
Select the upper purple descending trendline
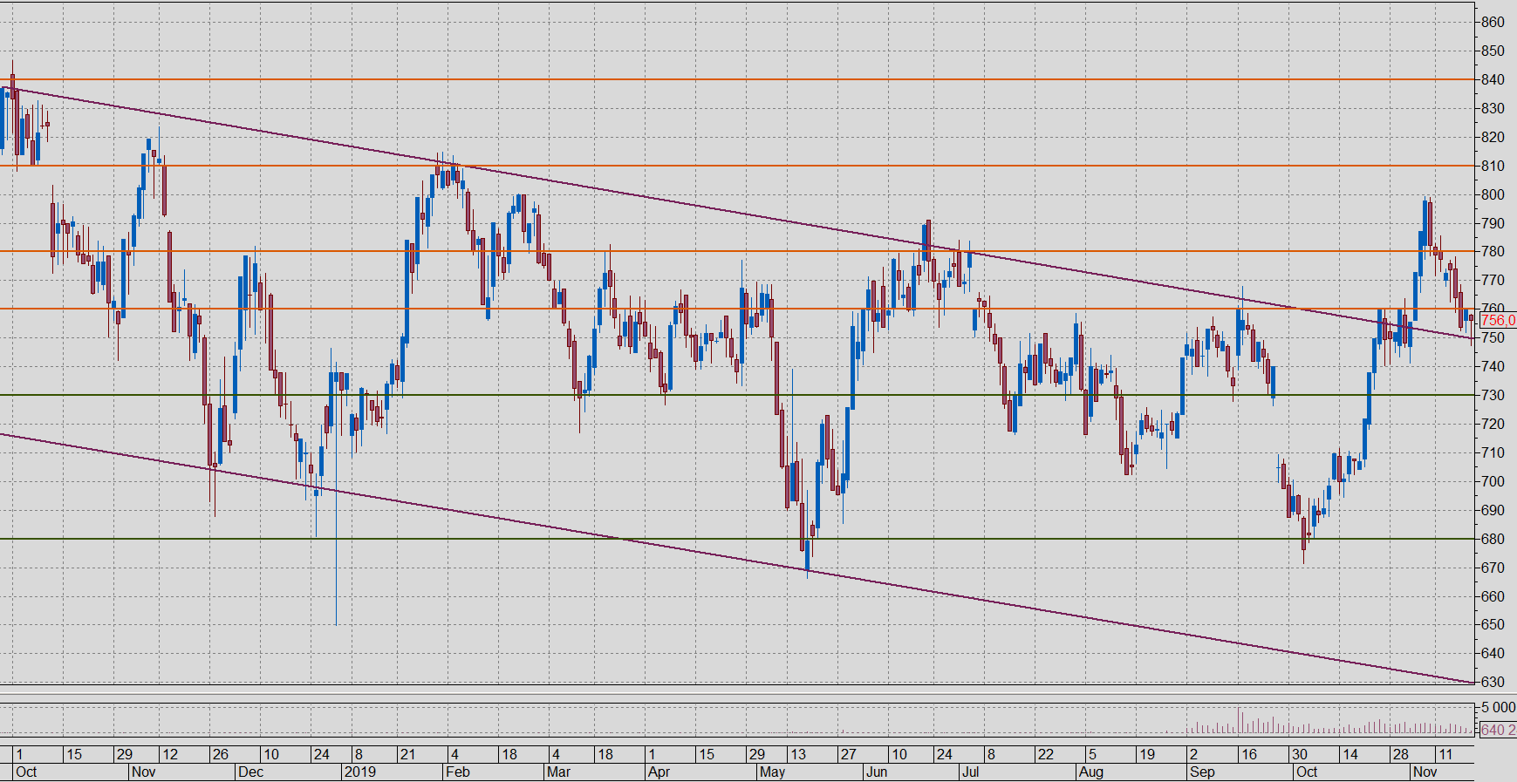[737, 212]
